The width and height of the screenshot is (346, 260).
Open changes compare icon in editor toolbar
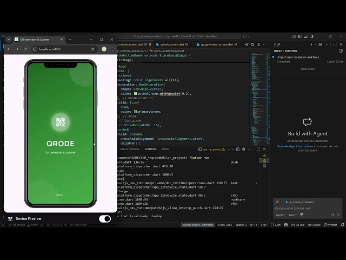point(252,44)
